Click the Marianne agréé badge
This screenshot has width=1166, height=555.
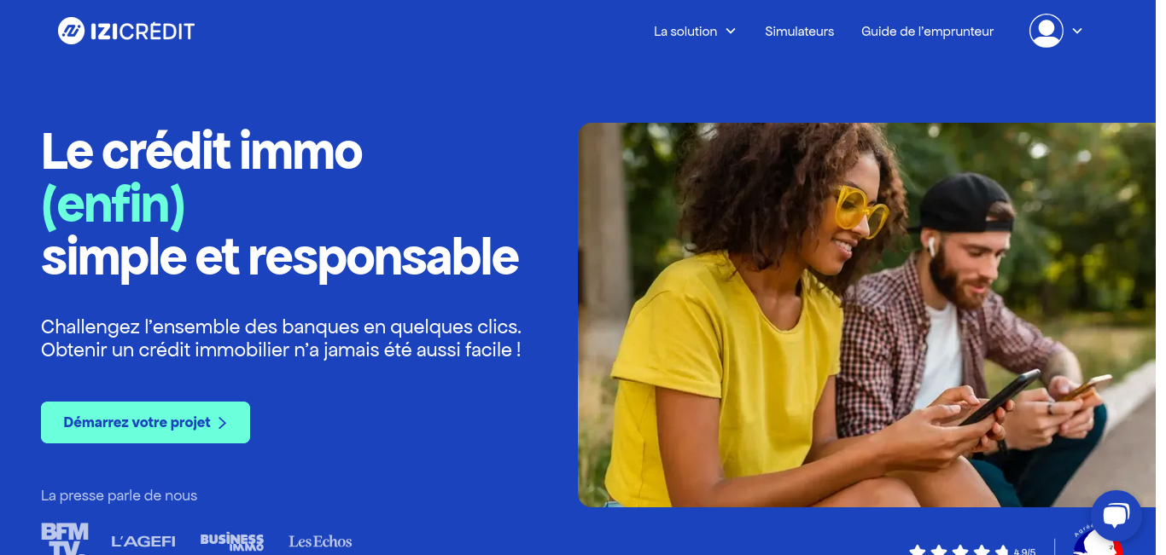click(x=1098, y=542)
